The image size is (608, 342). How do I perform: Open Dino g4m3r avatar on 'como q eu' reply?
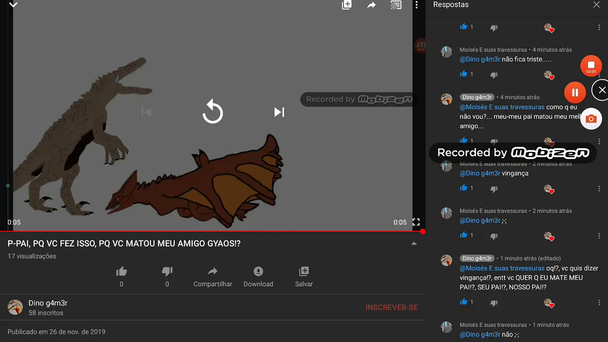tap(446, 99)
